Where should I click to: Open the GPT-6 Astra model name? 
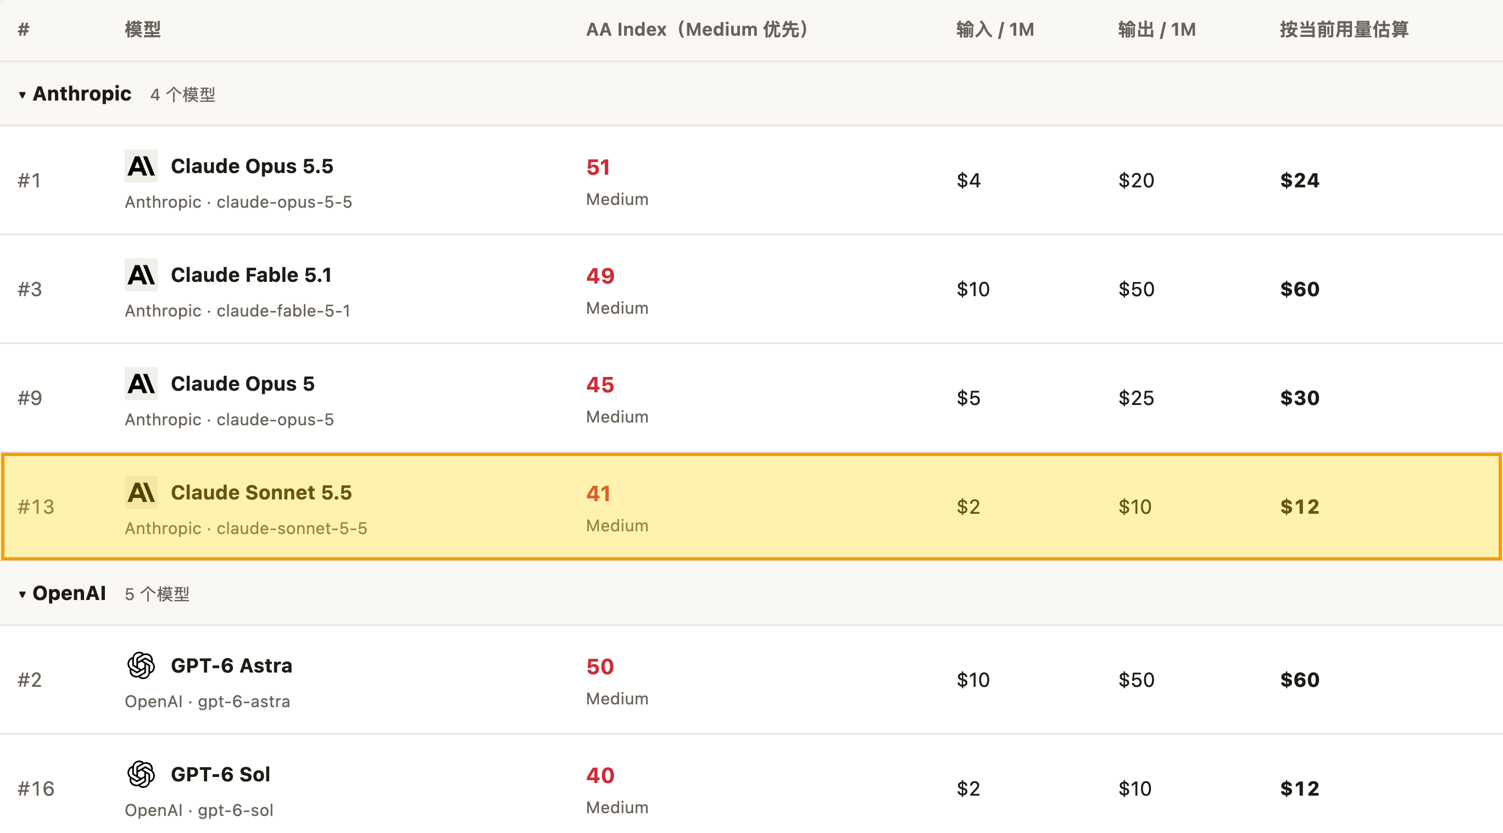click(x=232, y=665)
